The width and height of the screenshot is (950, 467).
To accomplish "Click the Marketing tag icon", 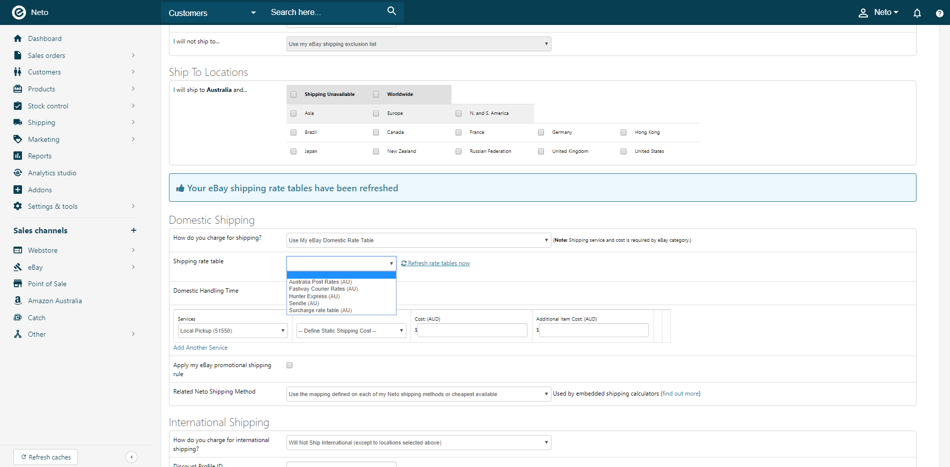I will tap(18, 139).
